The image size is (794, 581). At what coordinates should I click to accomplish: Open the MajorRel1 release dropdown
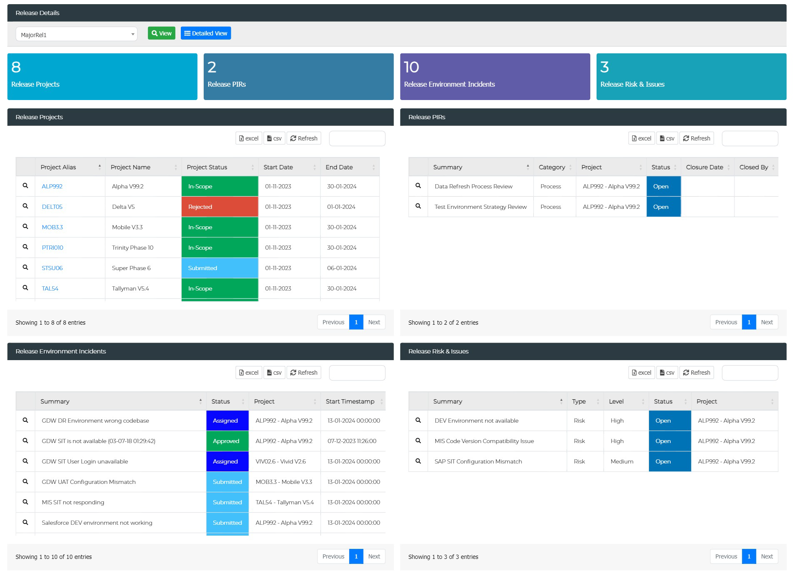(x=77, y=34)
